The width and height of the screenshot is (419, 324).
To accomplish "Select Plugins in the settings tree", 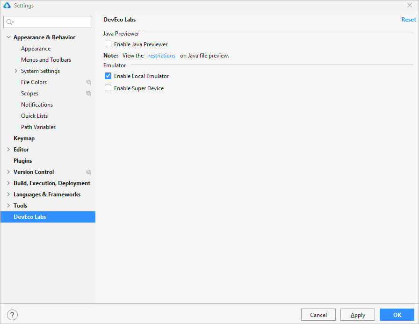I will pos(22,161).
